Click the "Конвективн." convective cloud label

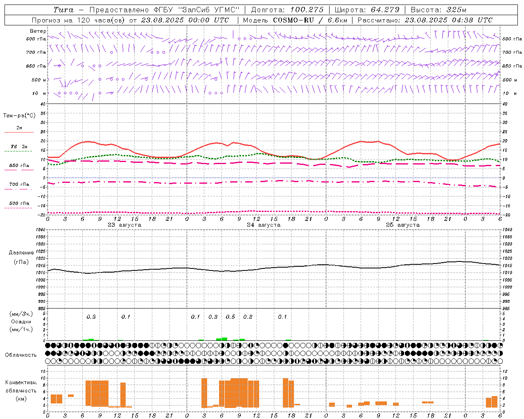coord(21,383)
